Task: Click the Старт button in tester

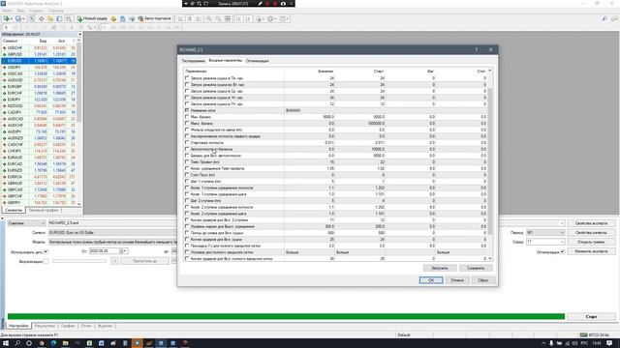Action: (x=591, y=317)
